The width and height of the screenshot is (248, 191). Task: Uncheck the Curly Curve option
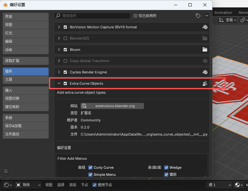[x=90, y=167]
